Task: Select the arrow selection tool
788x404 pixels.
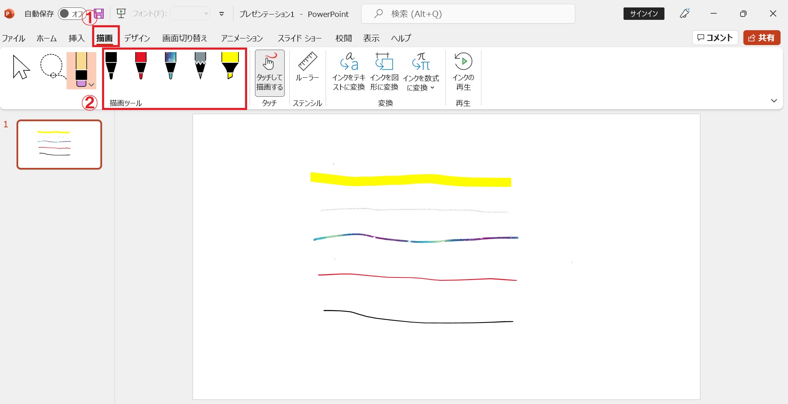Action: pyautogui.click(x=21, y=67)
